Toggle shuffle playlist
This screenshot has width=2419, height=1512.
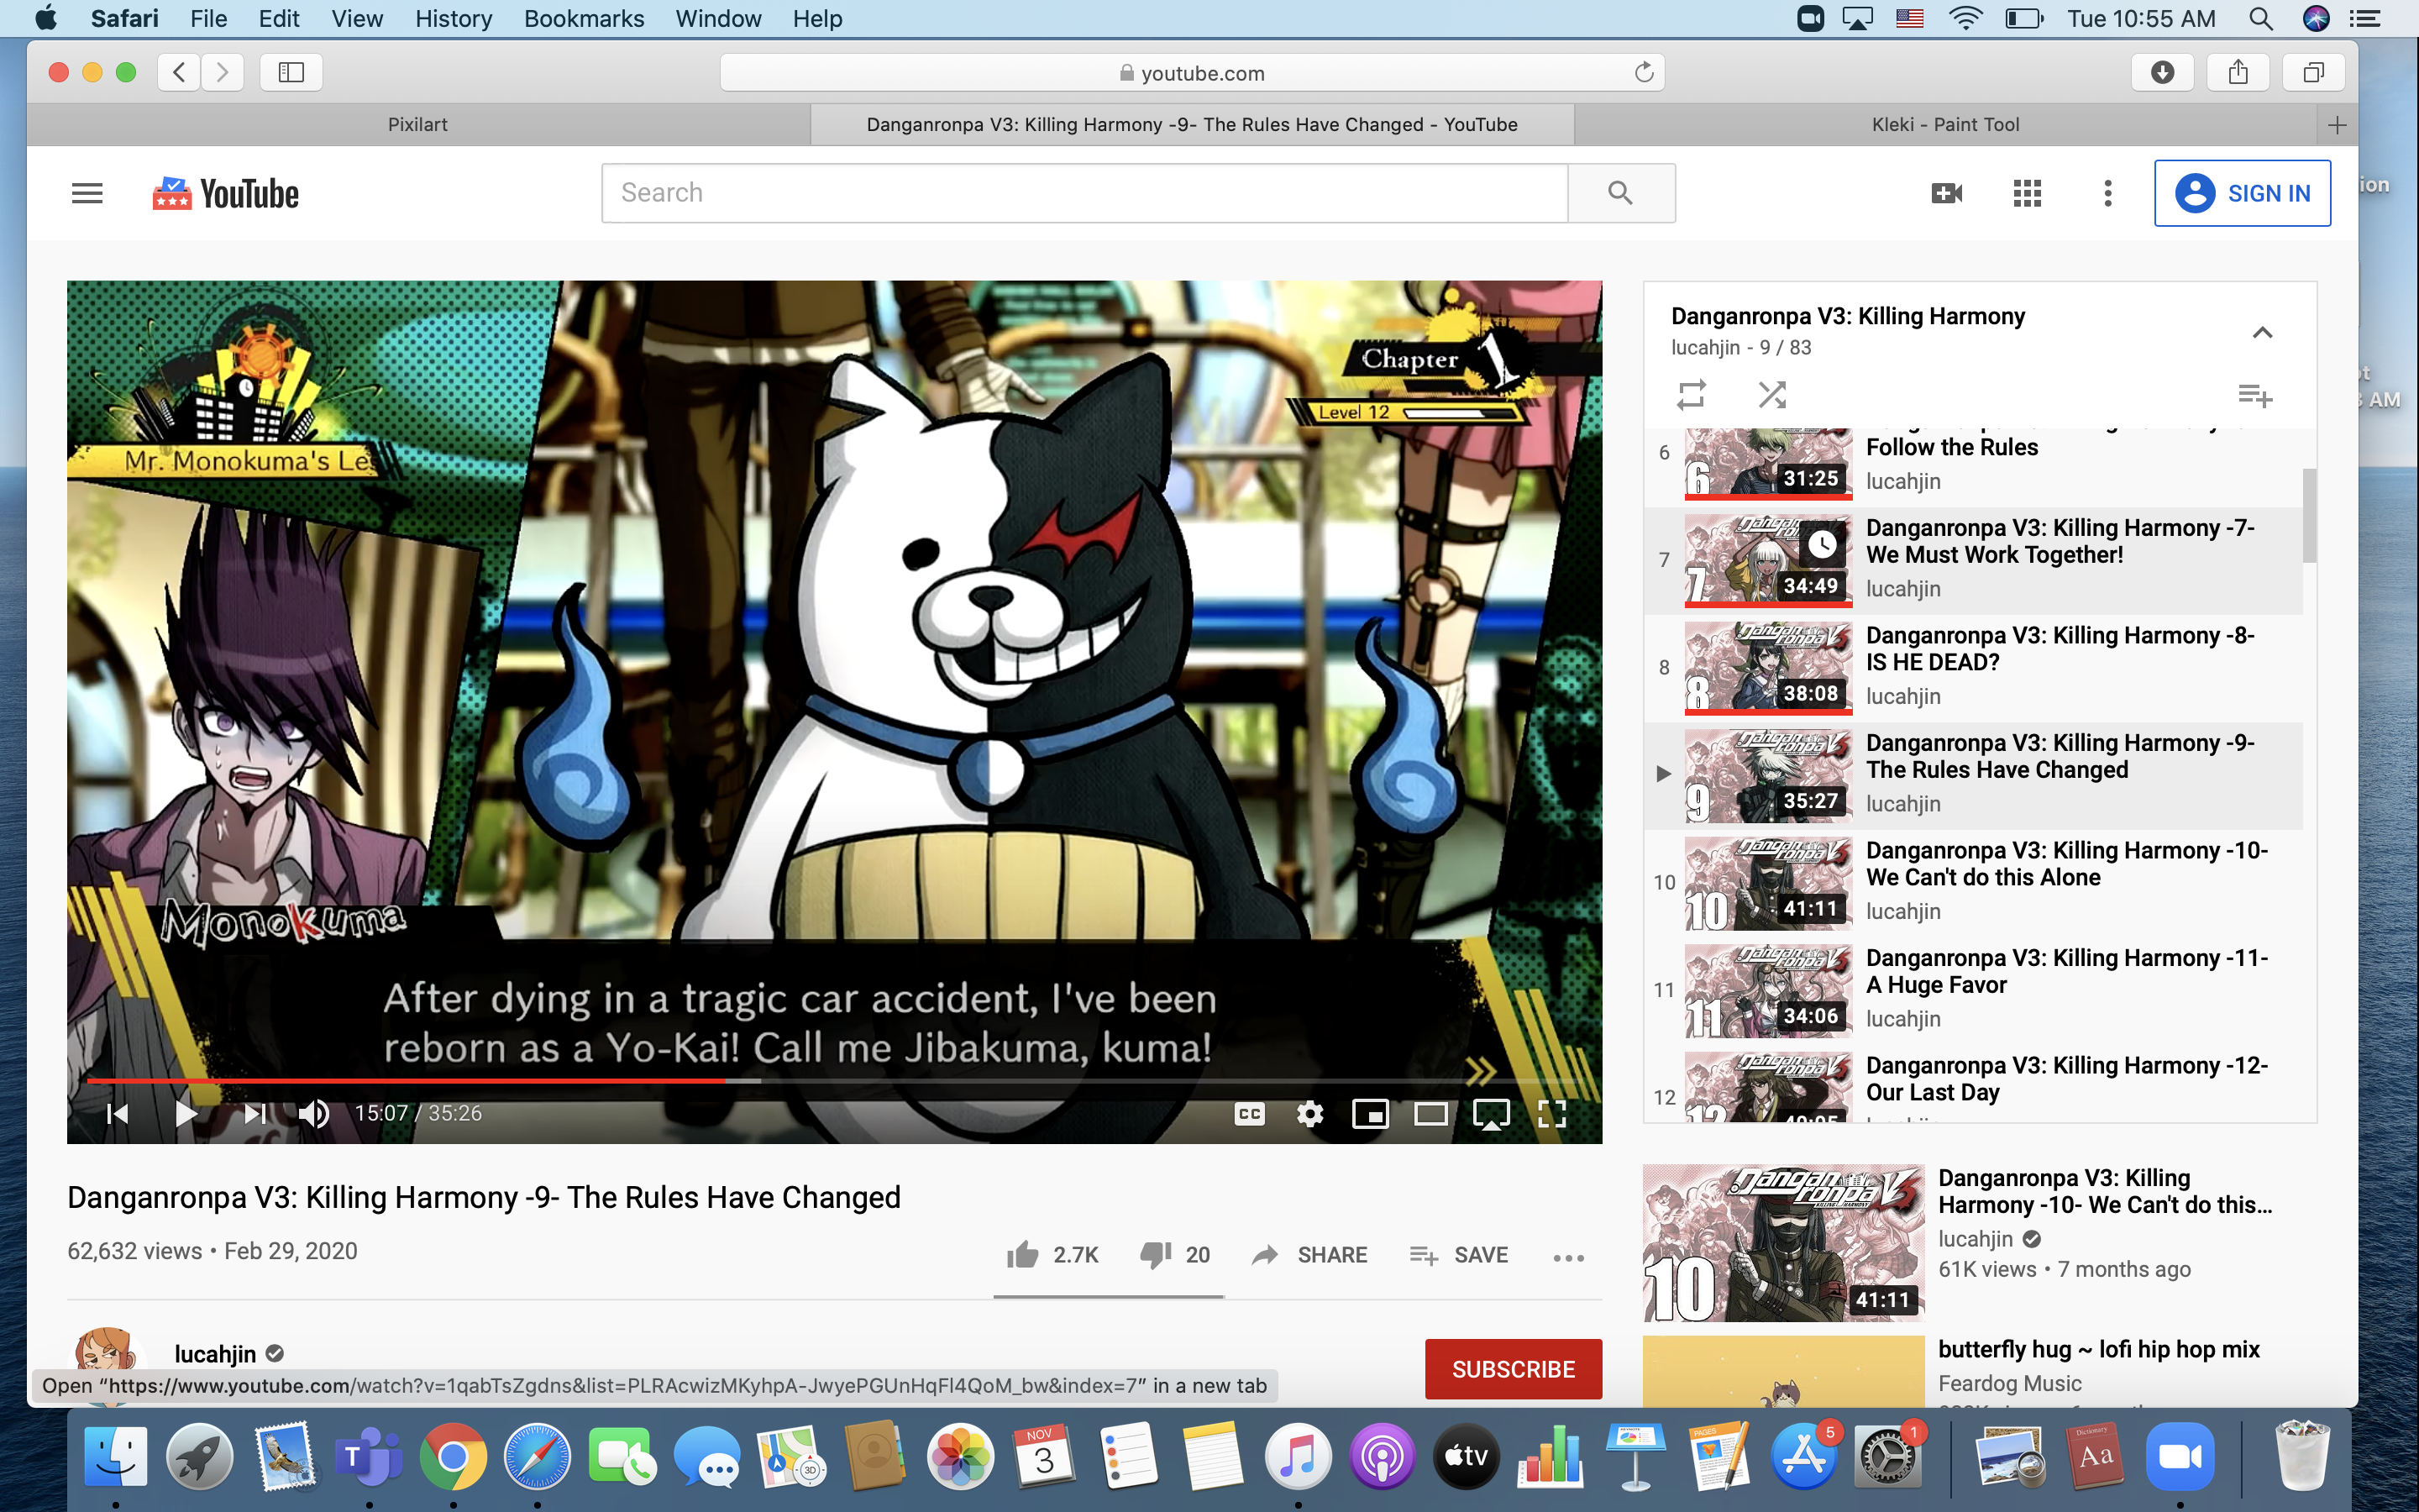click(1772, 395)
